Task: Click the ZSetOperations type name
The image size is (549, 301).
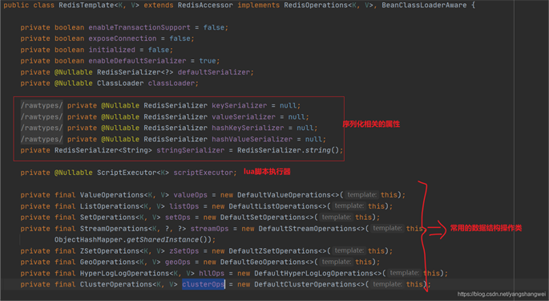Action: point(110,251)
